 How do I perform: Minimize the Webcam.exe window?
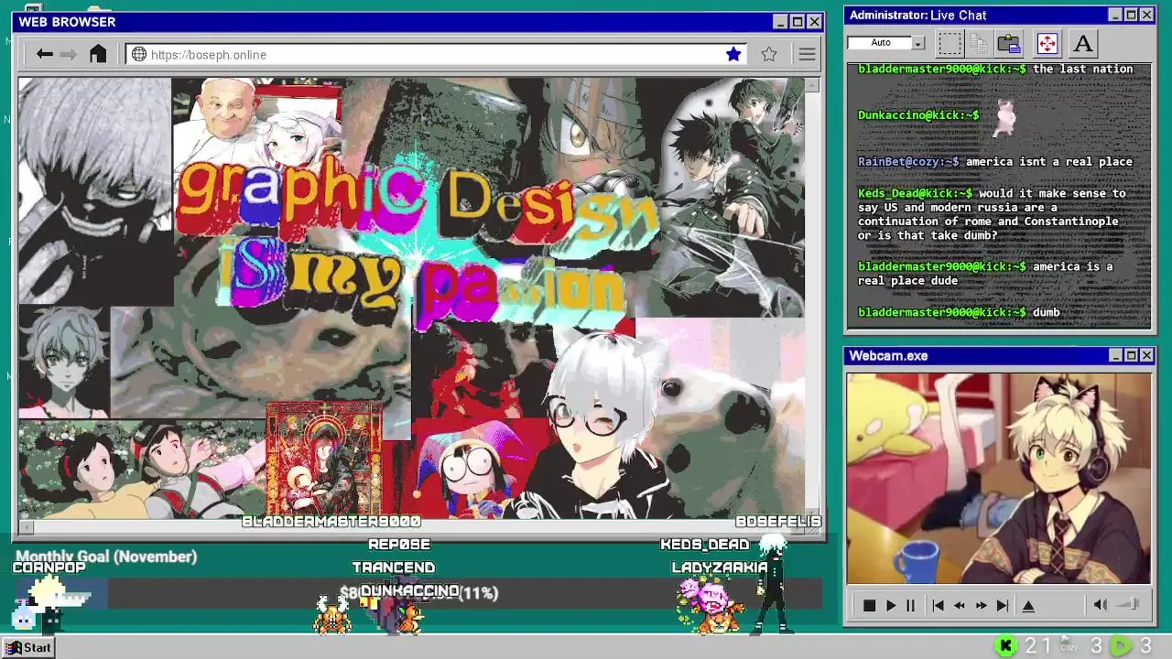coord(1115,355)
